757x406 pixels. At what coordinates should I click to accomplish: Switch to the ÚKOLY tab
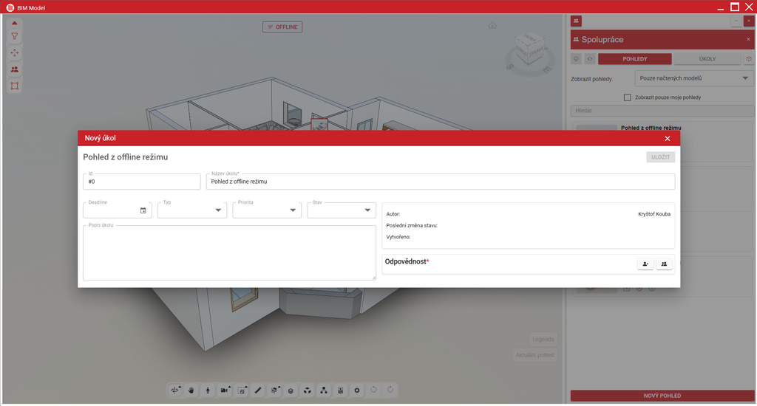(x=707, y=59)
